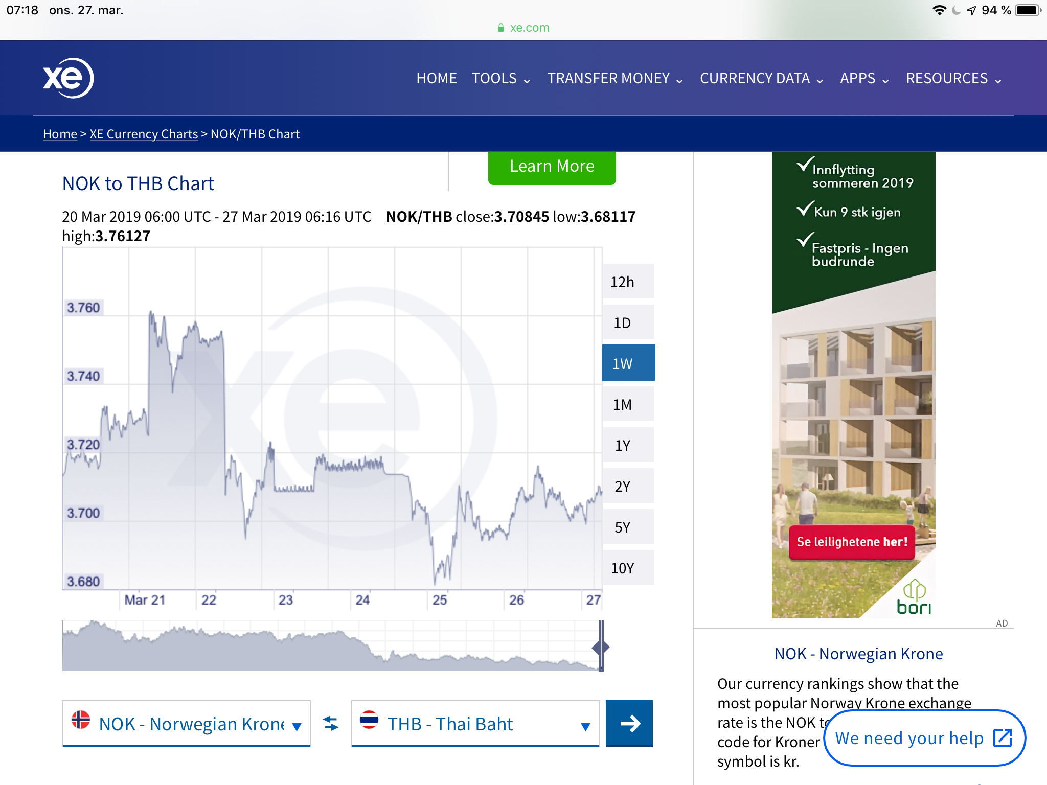Tap the lock icon beside xe.com
The height and width of the screenshot is (785, 1047).
point(501,28)
